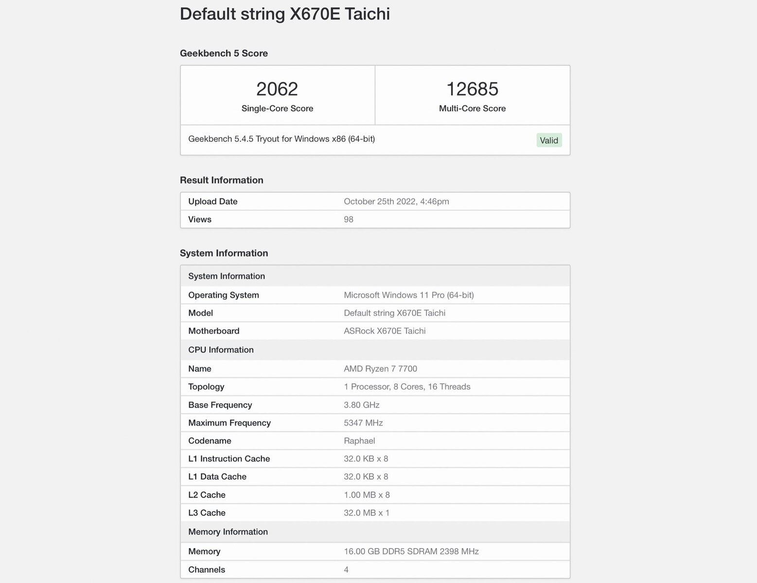Select the Result Information heading

[222, 180]
